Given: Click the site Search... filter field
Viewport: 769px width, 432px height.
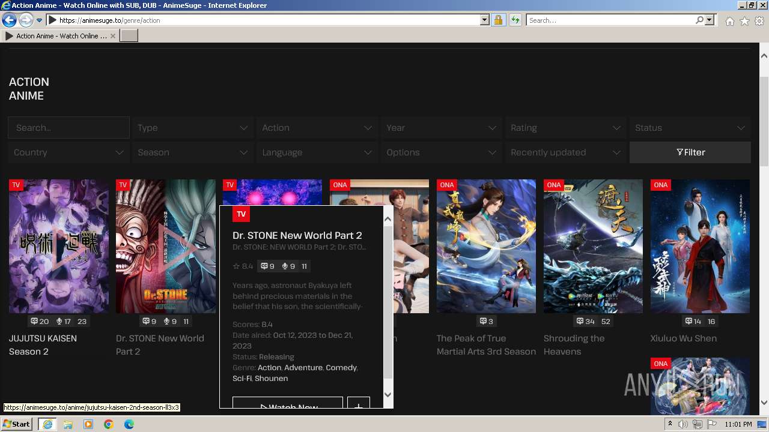Looking at the screenshot, I should pos(68,128).
